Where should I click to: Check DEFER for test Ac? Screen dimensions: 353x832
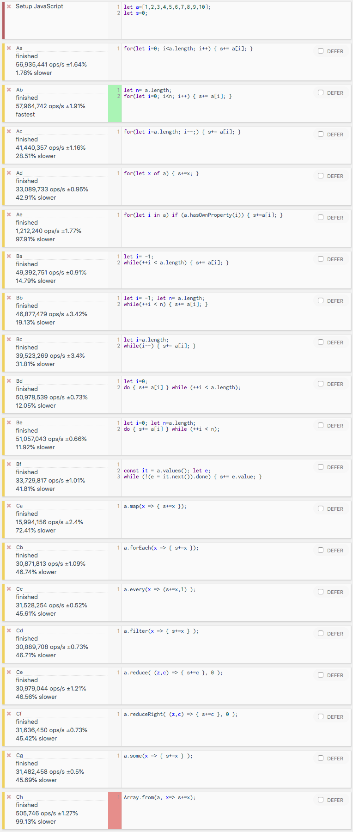(321, 134)
